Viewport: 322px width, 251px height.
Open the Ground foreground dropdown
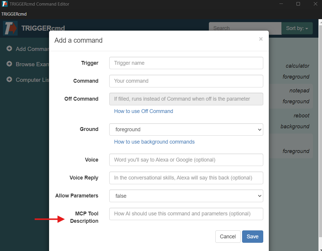[x=186, y=129]
